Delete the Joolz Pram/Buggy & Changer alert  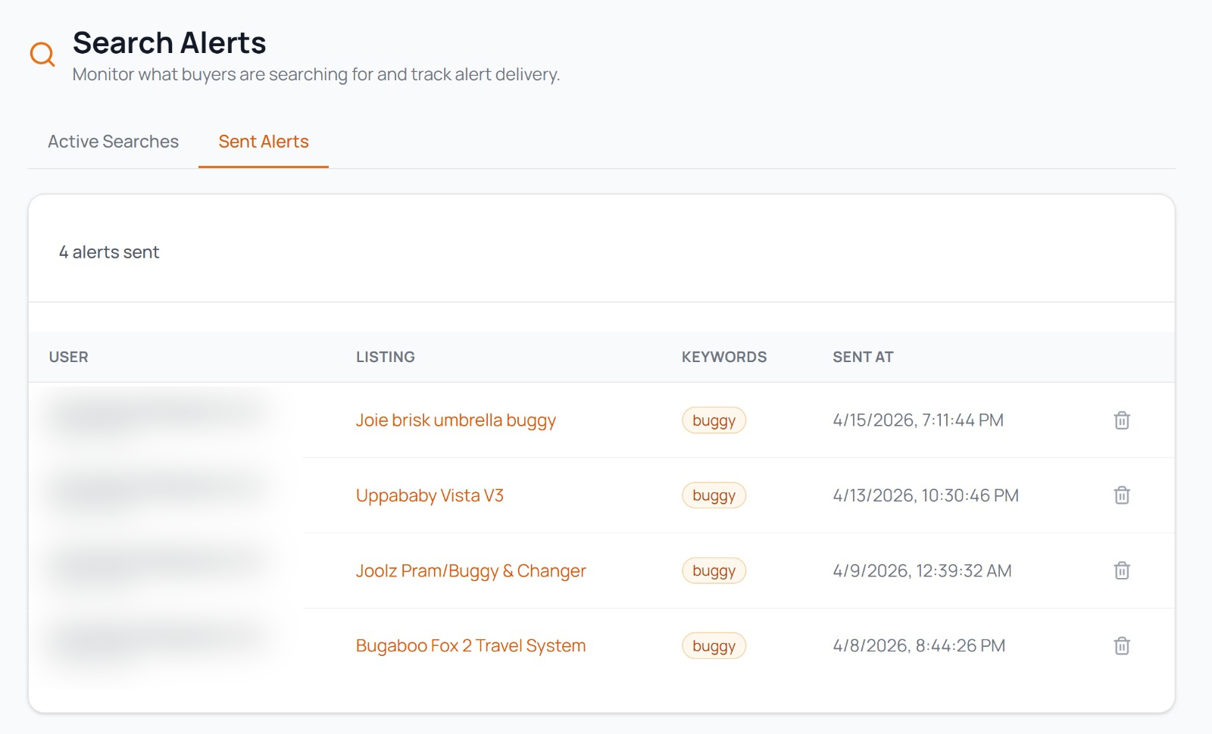1122,570
